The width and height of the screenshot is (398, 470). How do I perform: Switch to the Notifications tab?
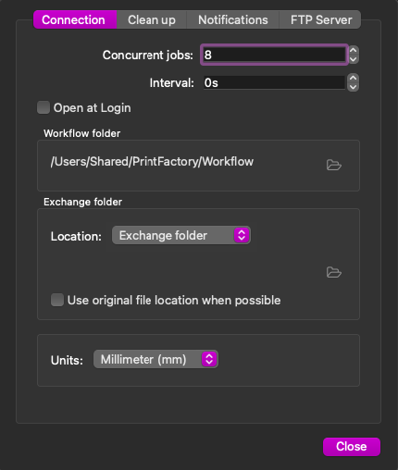click(x=233, y=19)
